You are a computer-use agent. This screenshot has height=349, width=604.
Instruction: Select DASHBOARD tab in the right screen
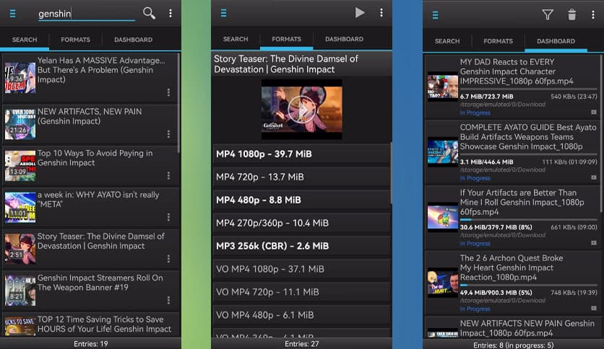click(556, 41)
